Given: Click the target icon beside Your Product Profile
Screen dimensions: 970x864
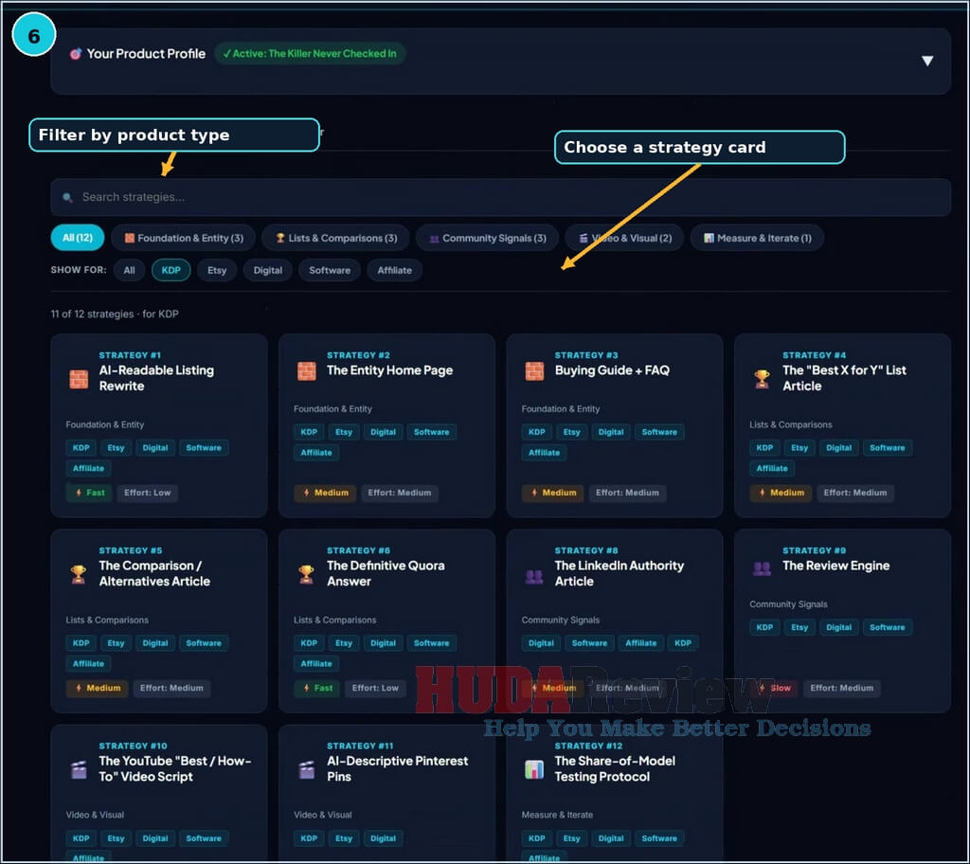Looking at the screenshot, I should point(76,54).
